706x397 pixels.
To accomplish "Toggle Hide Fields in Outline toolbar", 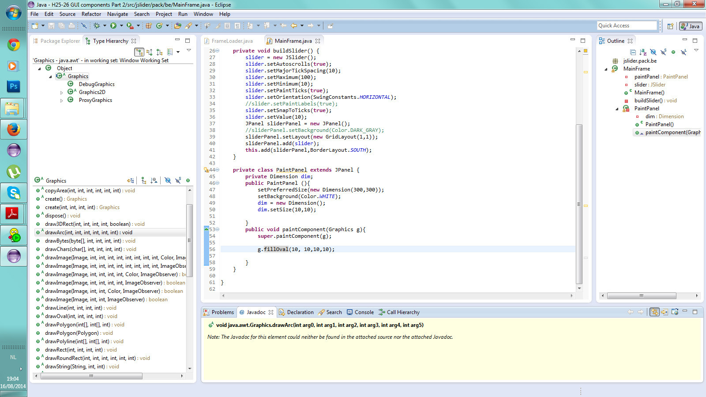I will (x=653, y=52).
